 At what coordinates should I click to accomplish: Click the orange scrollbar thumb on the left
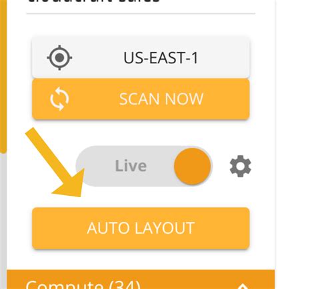3,75
